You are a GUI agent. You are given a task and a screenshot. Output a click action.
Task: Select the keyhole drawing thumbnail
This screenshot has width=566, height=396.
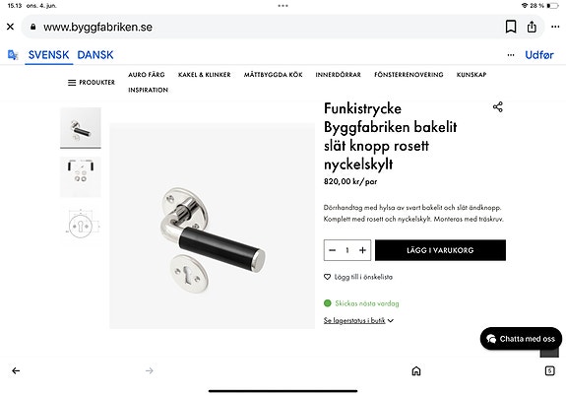(81, 226)
